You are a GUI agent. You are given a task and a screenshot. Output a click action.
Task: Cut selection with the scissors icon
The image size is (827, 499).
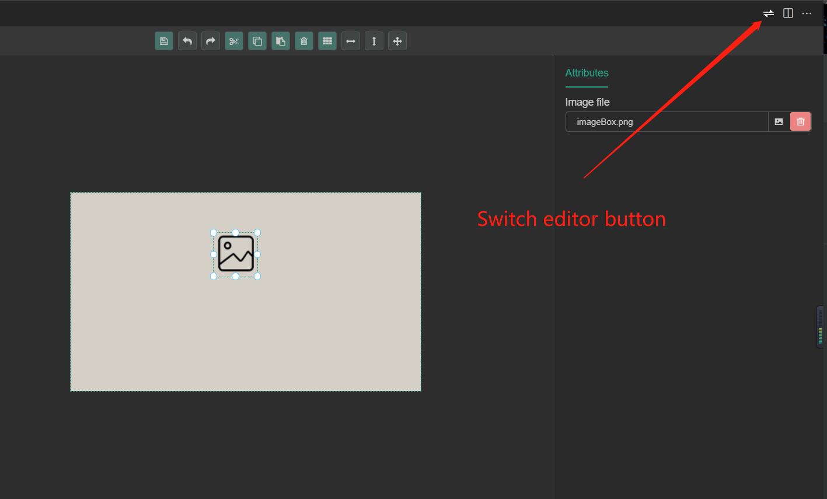pos(234,41)
